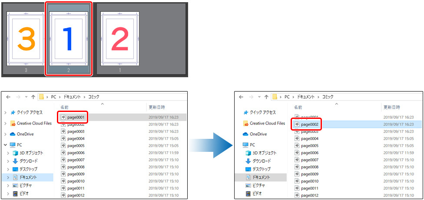Click ドキュメント breadcrumb in left Explorer window
Viewport: 424px width, 200px height.
click(72, 97)
